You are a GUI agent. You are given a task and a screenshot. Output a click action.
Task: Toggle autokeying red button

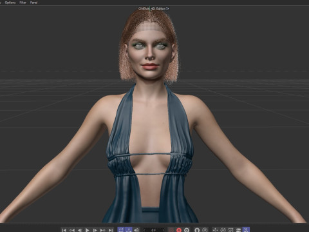pos(179,230)
